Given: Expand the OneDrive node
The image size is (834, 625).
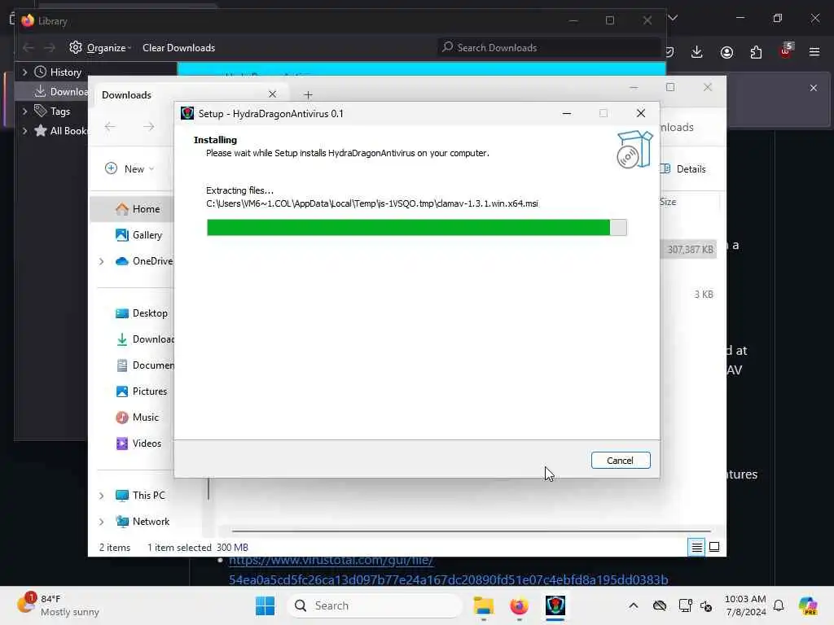Looking at the screenshot, I should (x=102, y=261).
